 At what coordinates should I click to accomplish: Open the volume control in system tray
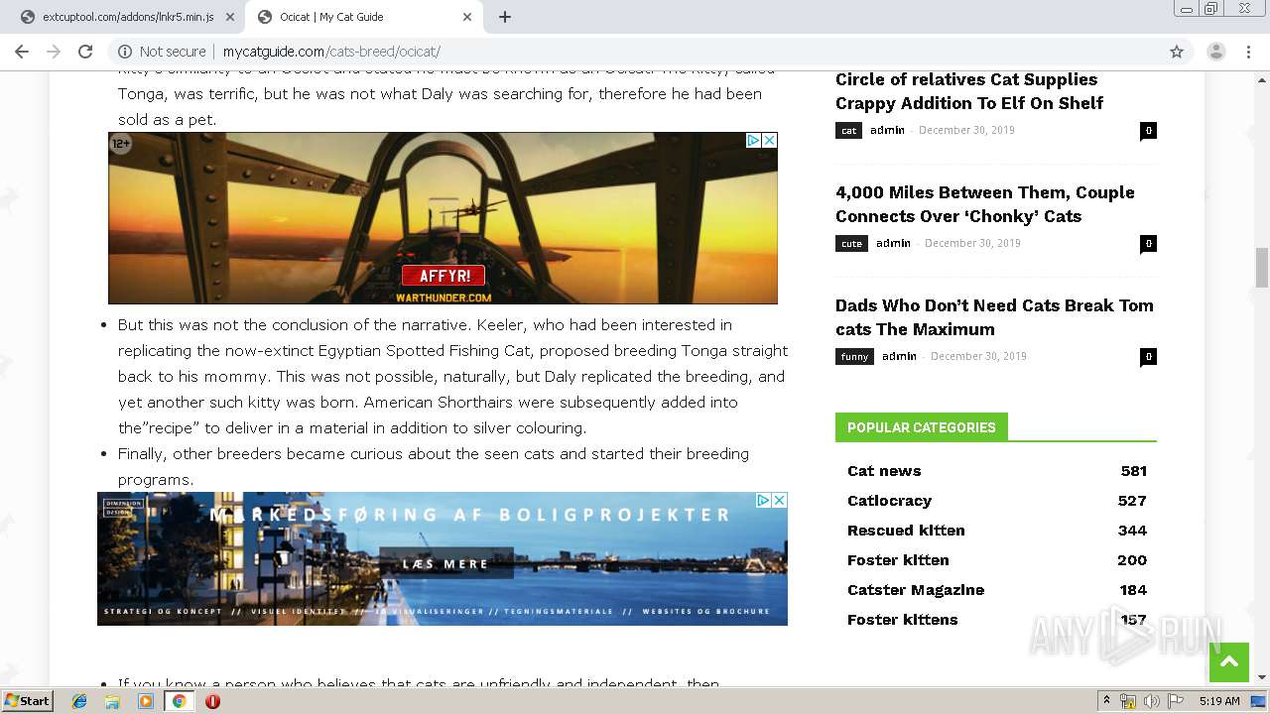point(1152,701)
